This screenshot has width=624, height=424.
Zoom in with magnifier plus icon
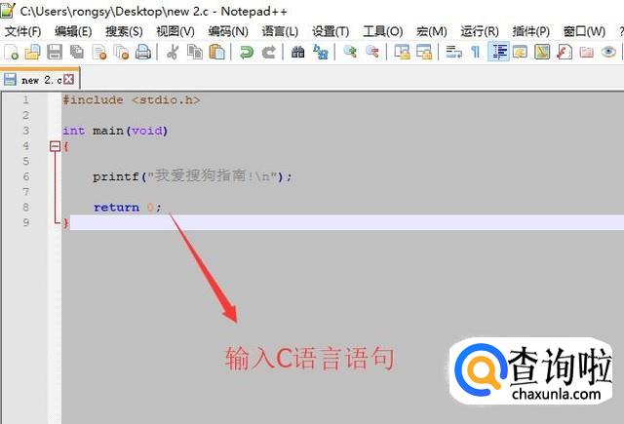click(350, 52)
